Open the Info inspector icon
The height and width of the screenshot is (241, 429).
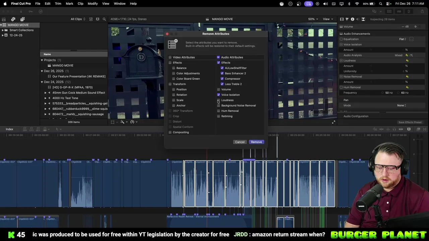click(353, 19)
